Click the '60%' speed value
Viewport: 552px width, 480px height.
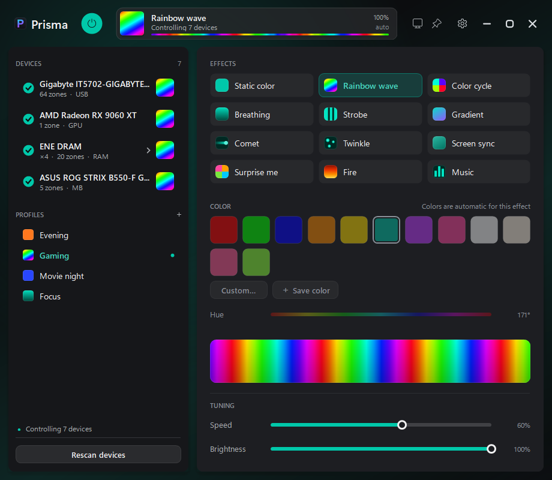point(523,425)
